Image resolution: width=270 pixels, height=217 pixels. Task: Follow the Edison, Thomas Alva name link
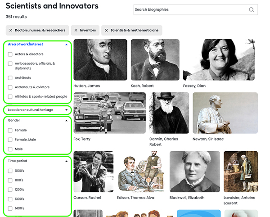135,198
